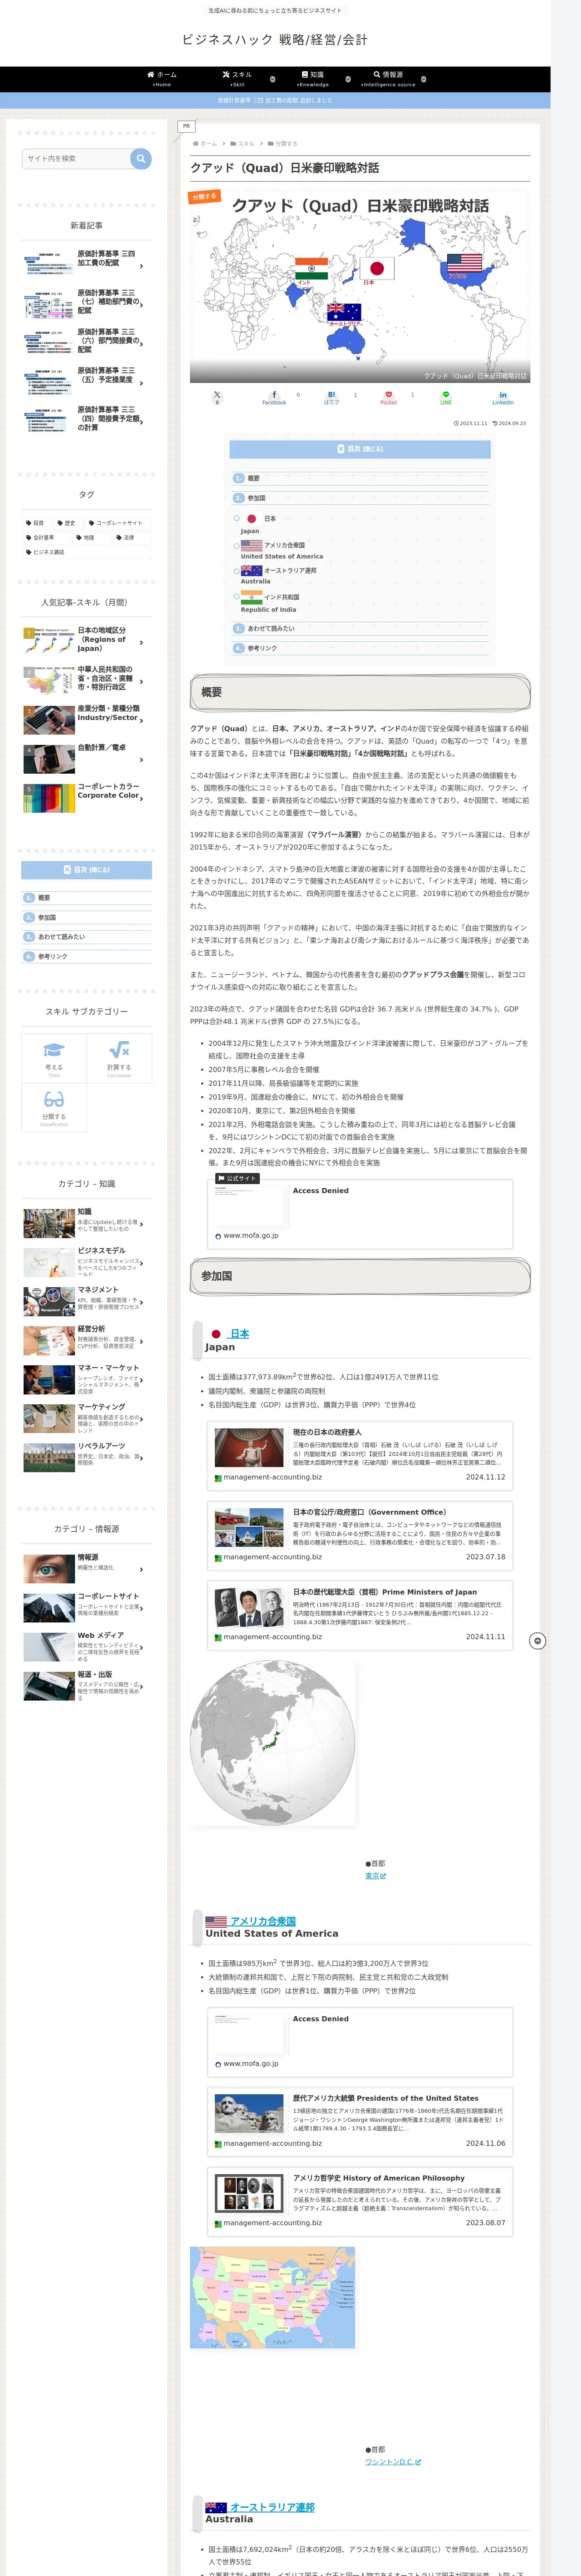Select United States of America contents entry
Screen dimensions: 581x2576
coord(282,550)
